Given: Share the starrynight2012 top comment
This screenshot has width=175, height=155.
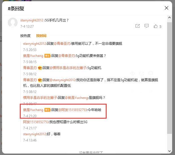Looking at the screenshot, I should (x=137, y=26).
